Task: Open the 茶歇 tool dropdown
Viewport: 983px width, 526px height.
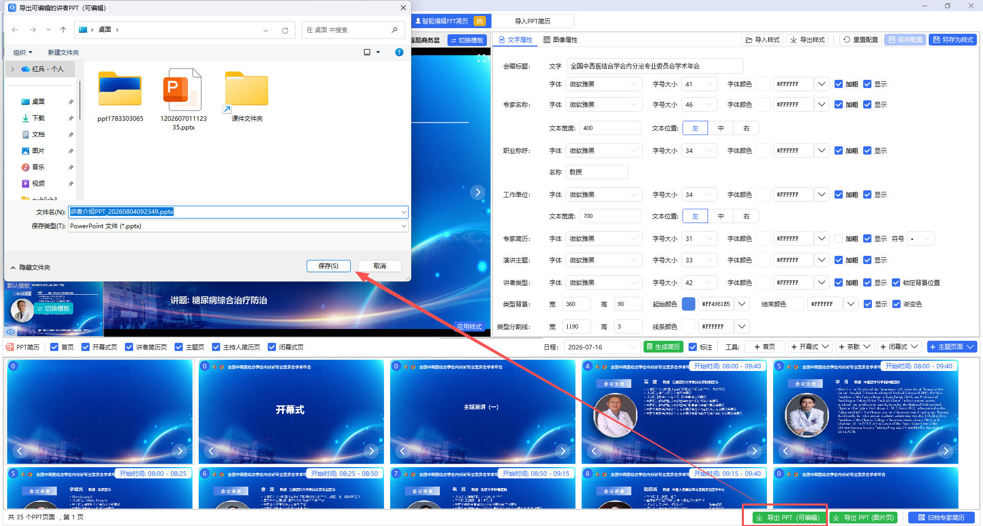Action: pos(854,347)
